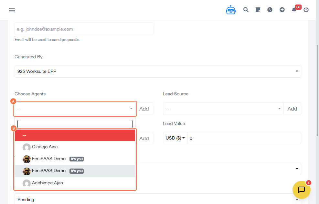Open the sticky notes icon
Image resolution: width=319 pixels, height=204 pixels.
(x=258, y=10)
